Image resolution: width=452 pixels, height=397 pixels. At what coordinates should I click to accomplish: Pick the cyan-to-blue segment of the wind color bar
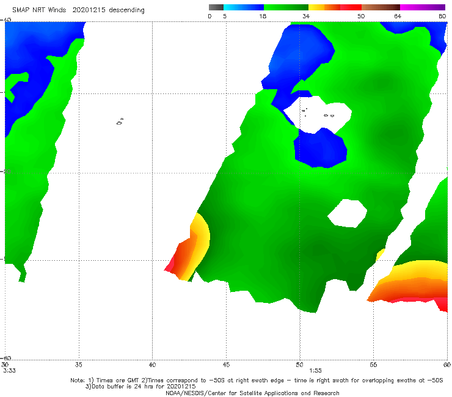point(244,7)
